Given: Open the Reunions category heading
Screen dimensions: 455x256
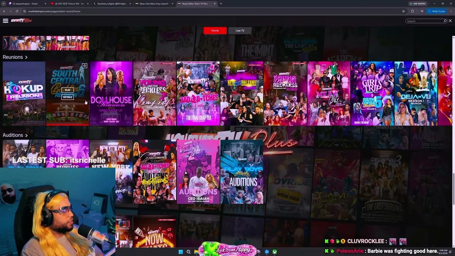Looking at the screenshot, I should click(13, 57).
